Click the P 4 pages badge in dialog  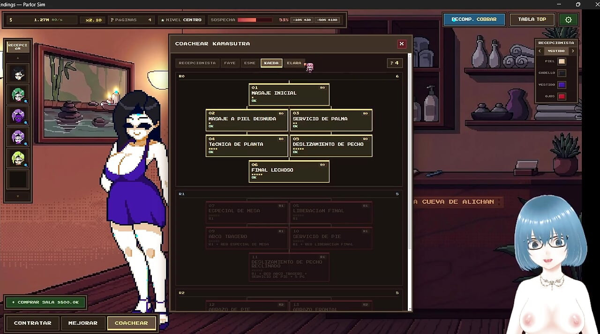(395, 63)
